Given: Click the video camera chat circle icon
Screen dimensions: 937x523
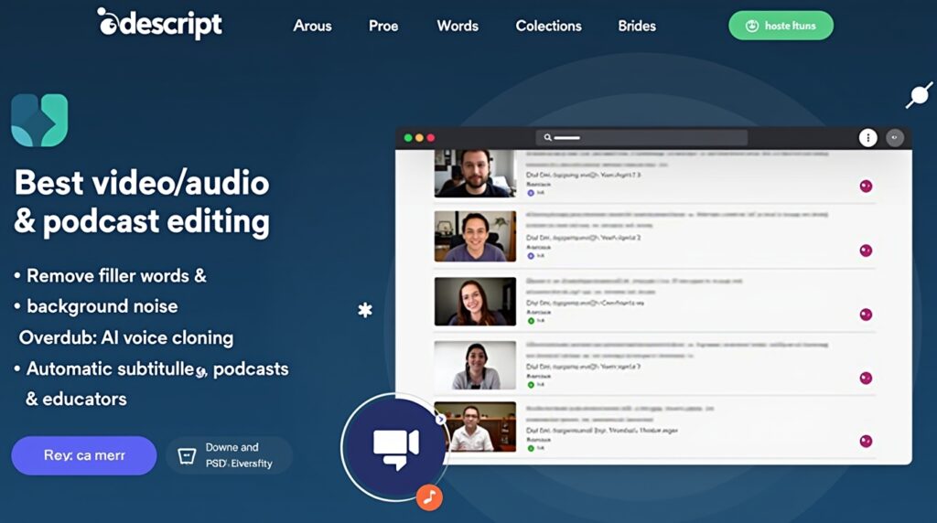Looking at the screenshot, I should click(x=394, y=446).
